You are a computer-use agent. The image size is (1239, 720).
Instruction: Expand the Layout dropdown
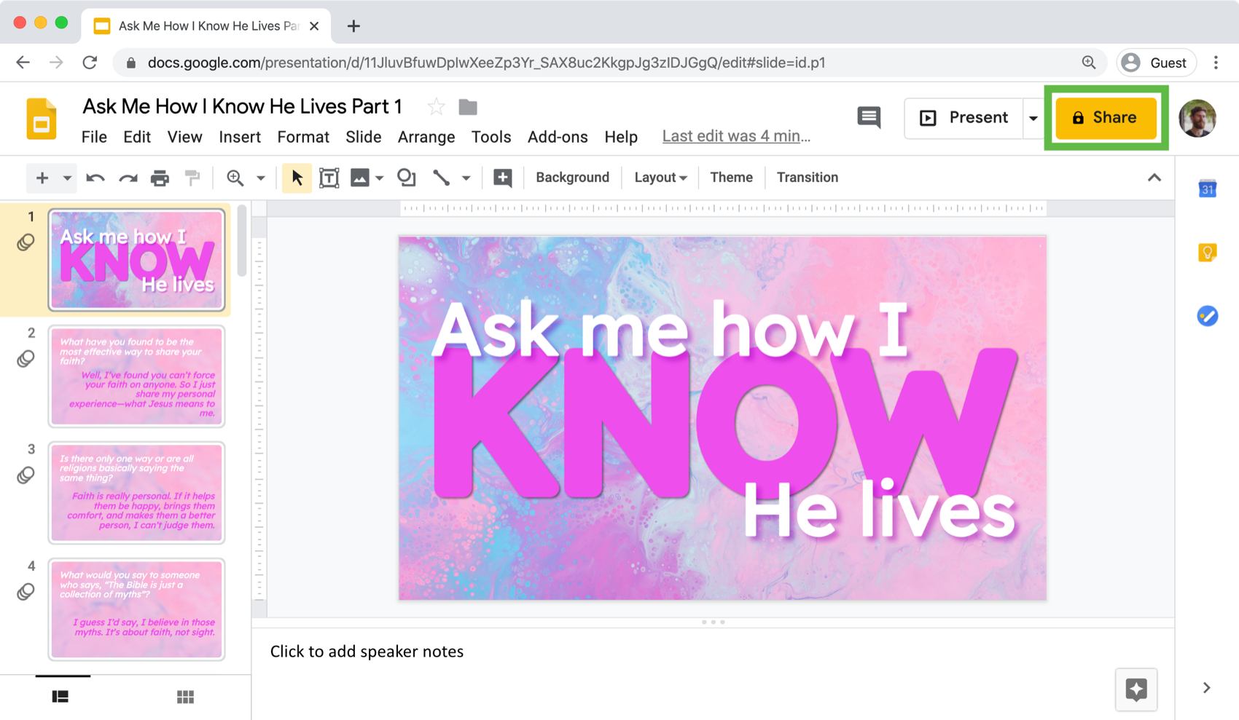tap(660, 178)
